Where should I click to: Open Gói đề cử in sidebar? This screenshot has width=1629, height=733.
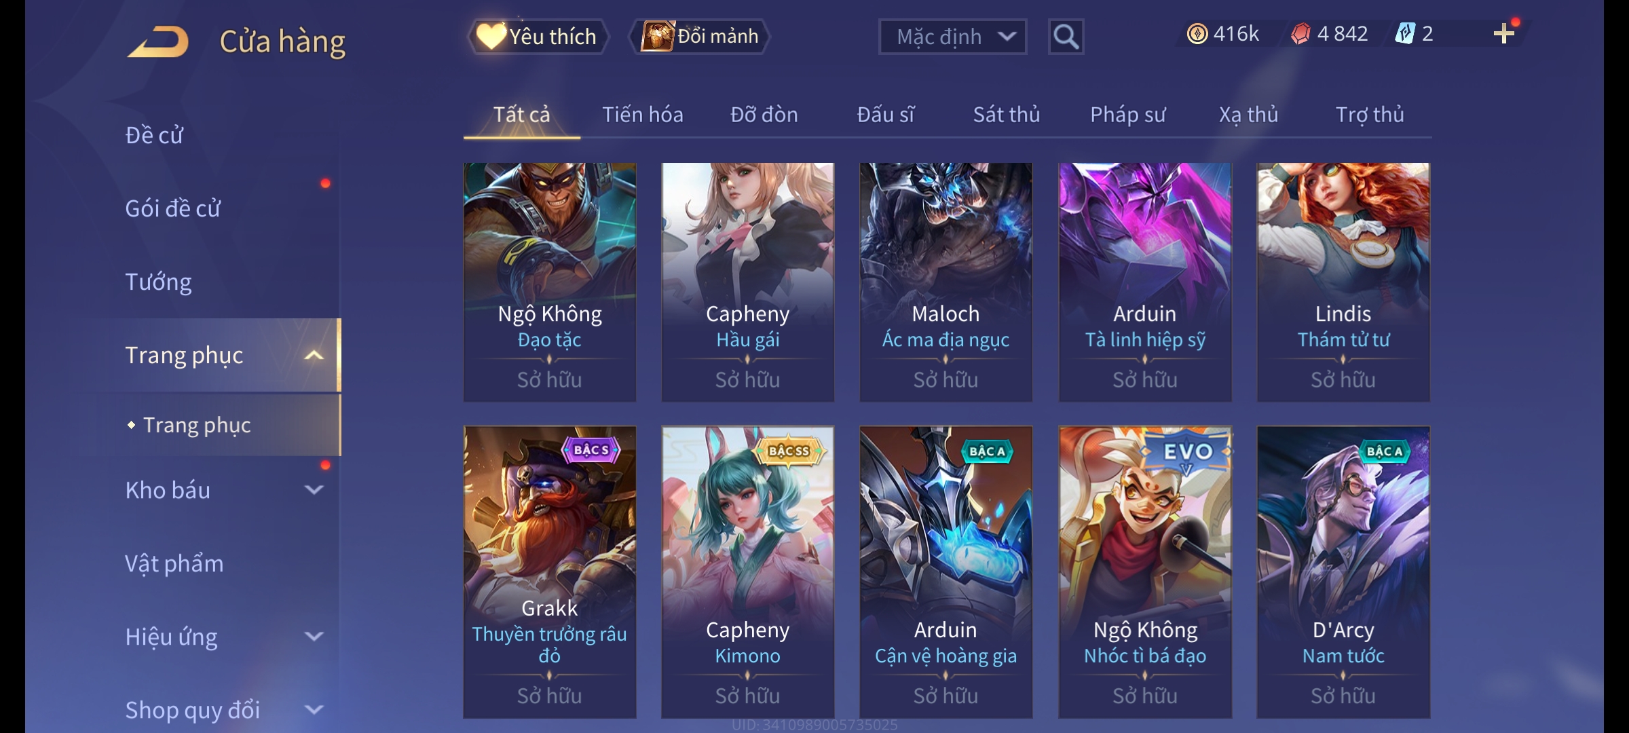pos(173,208)
